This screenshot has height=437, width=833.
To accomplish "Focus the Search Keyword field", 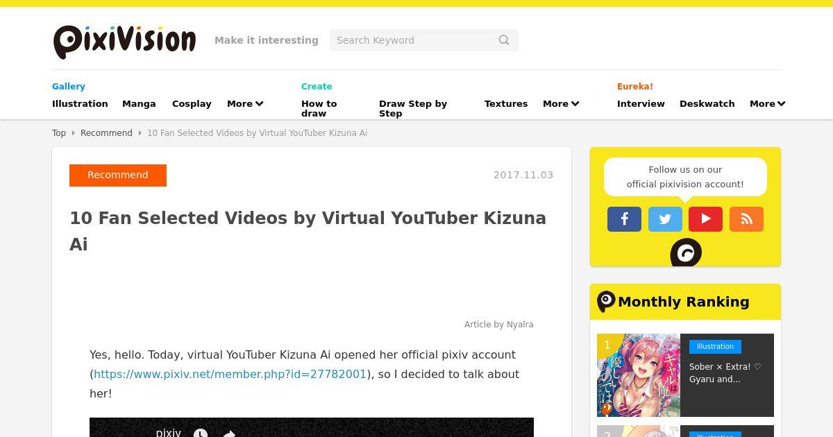I will (x=423, y=40).
